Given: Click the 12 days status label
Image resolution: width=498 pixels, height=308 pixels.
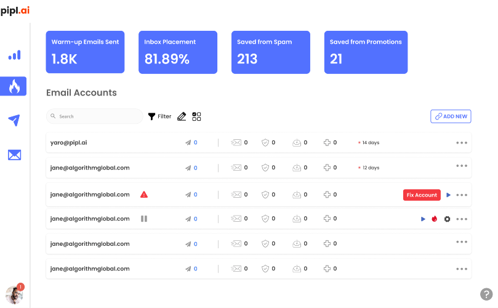Looking at the screenshot, I should pyautogui.click(x=369, y=168).
